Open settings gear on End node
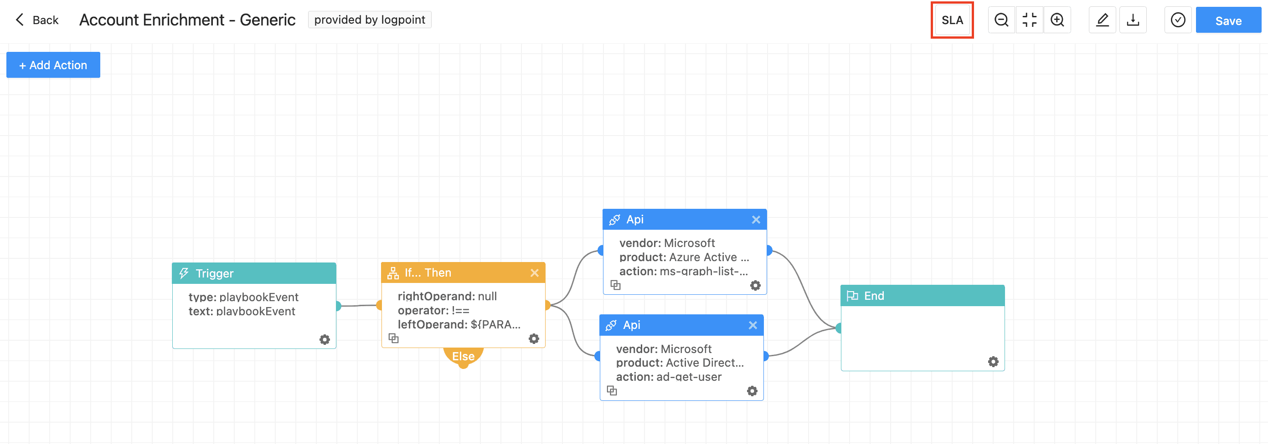Screen dimensions: 1268x444 pos(993,362)
